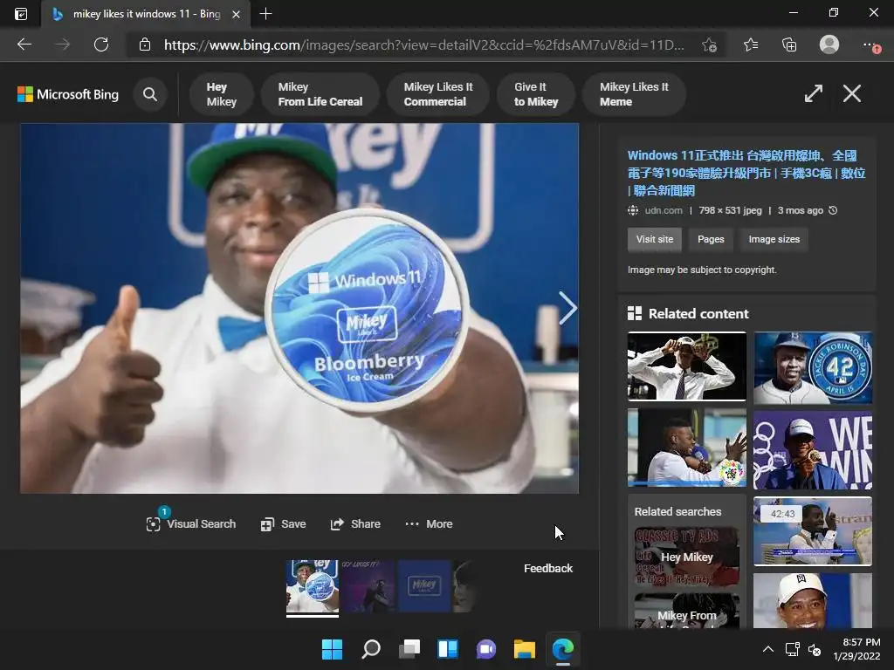Expand image viewer to full view
This screenshot has width=894, height=670.
(x=814, y=93)
